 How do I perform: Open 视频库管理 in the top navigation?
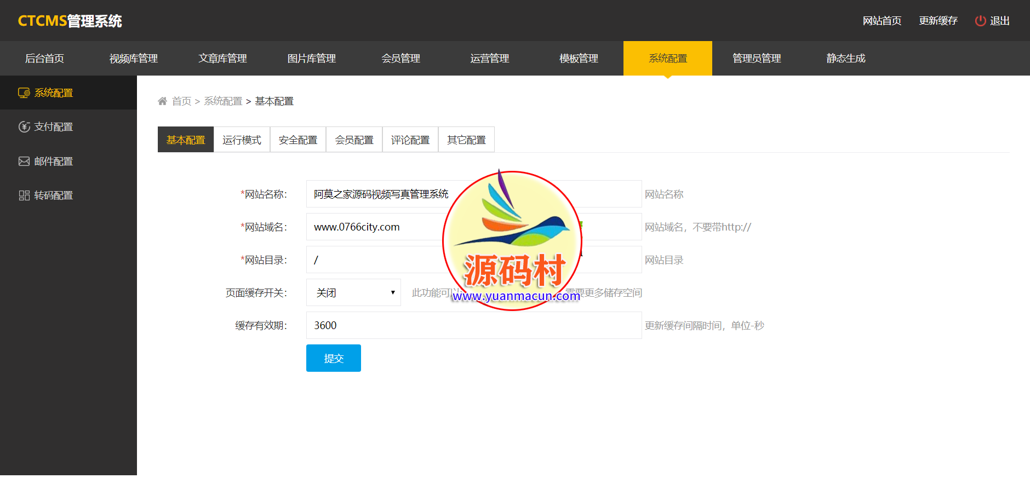[133, 59]
